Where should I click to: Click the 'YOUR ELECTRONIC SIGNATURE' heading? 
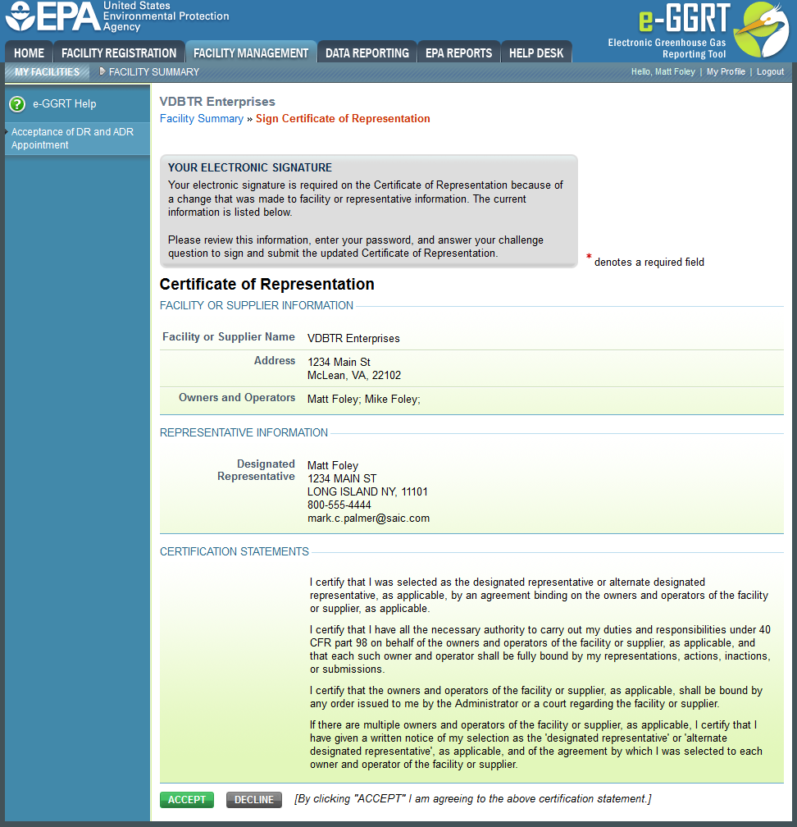coord(250,167)
